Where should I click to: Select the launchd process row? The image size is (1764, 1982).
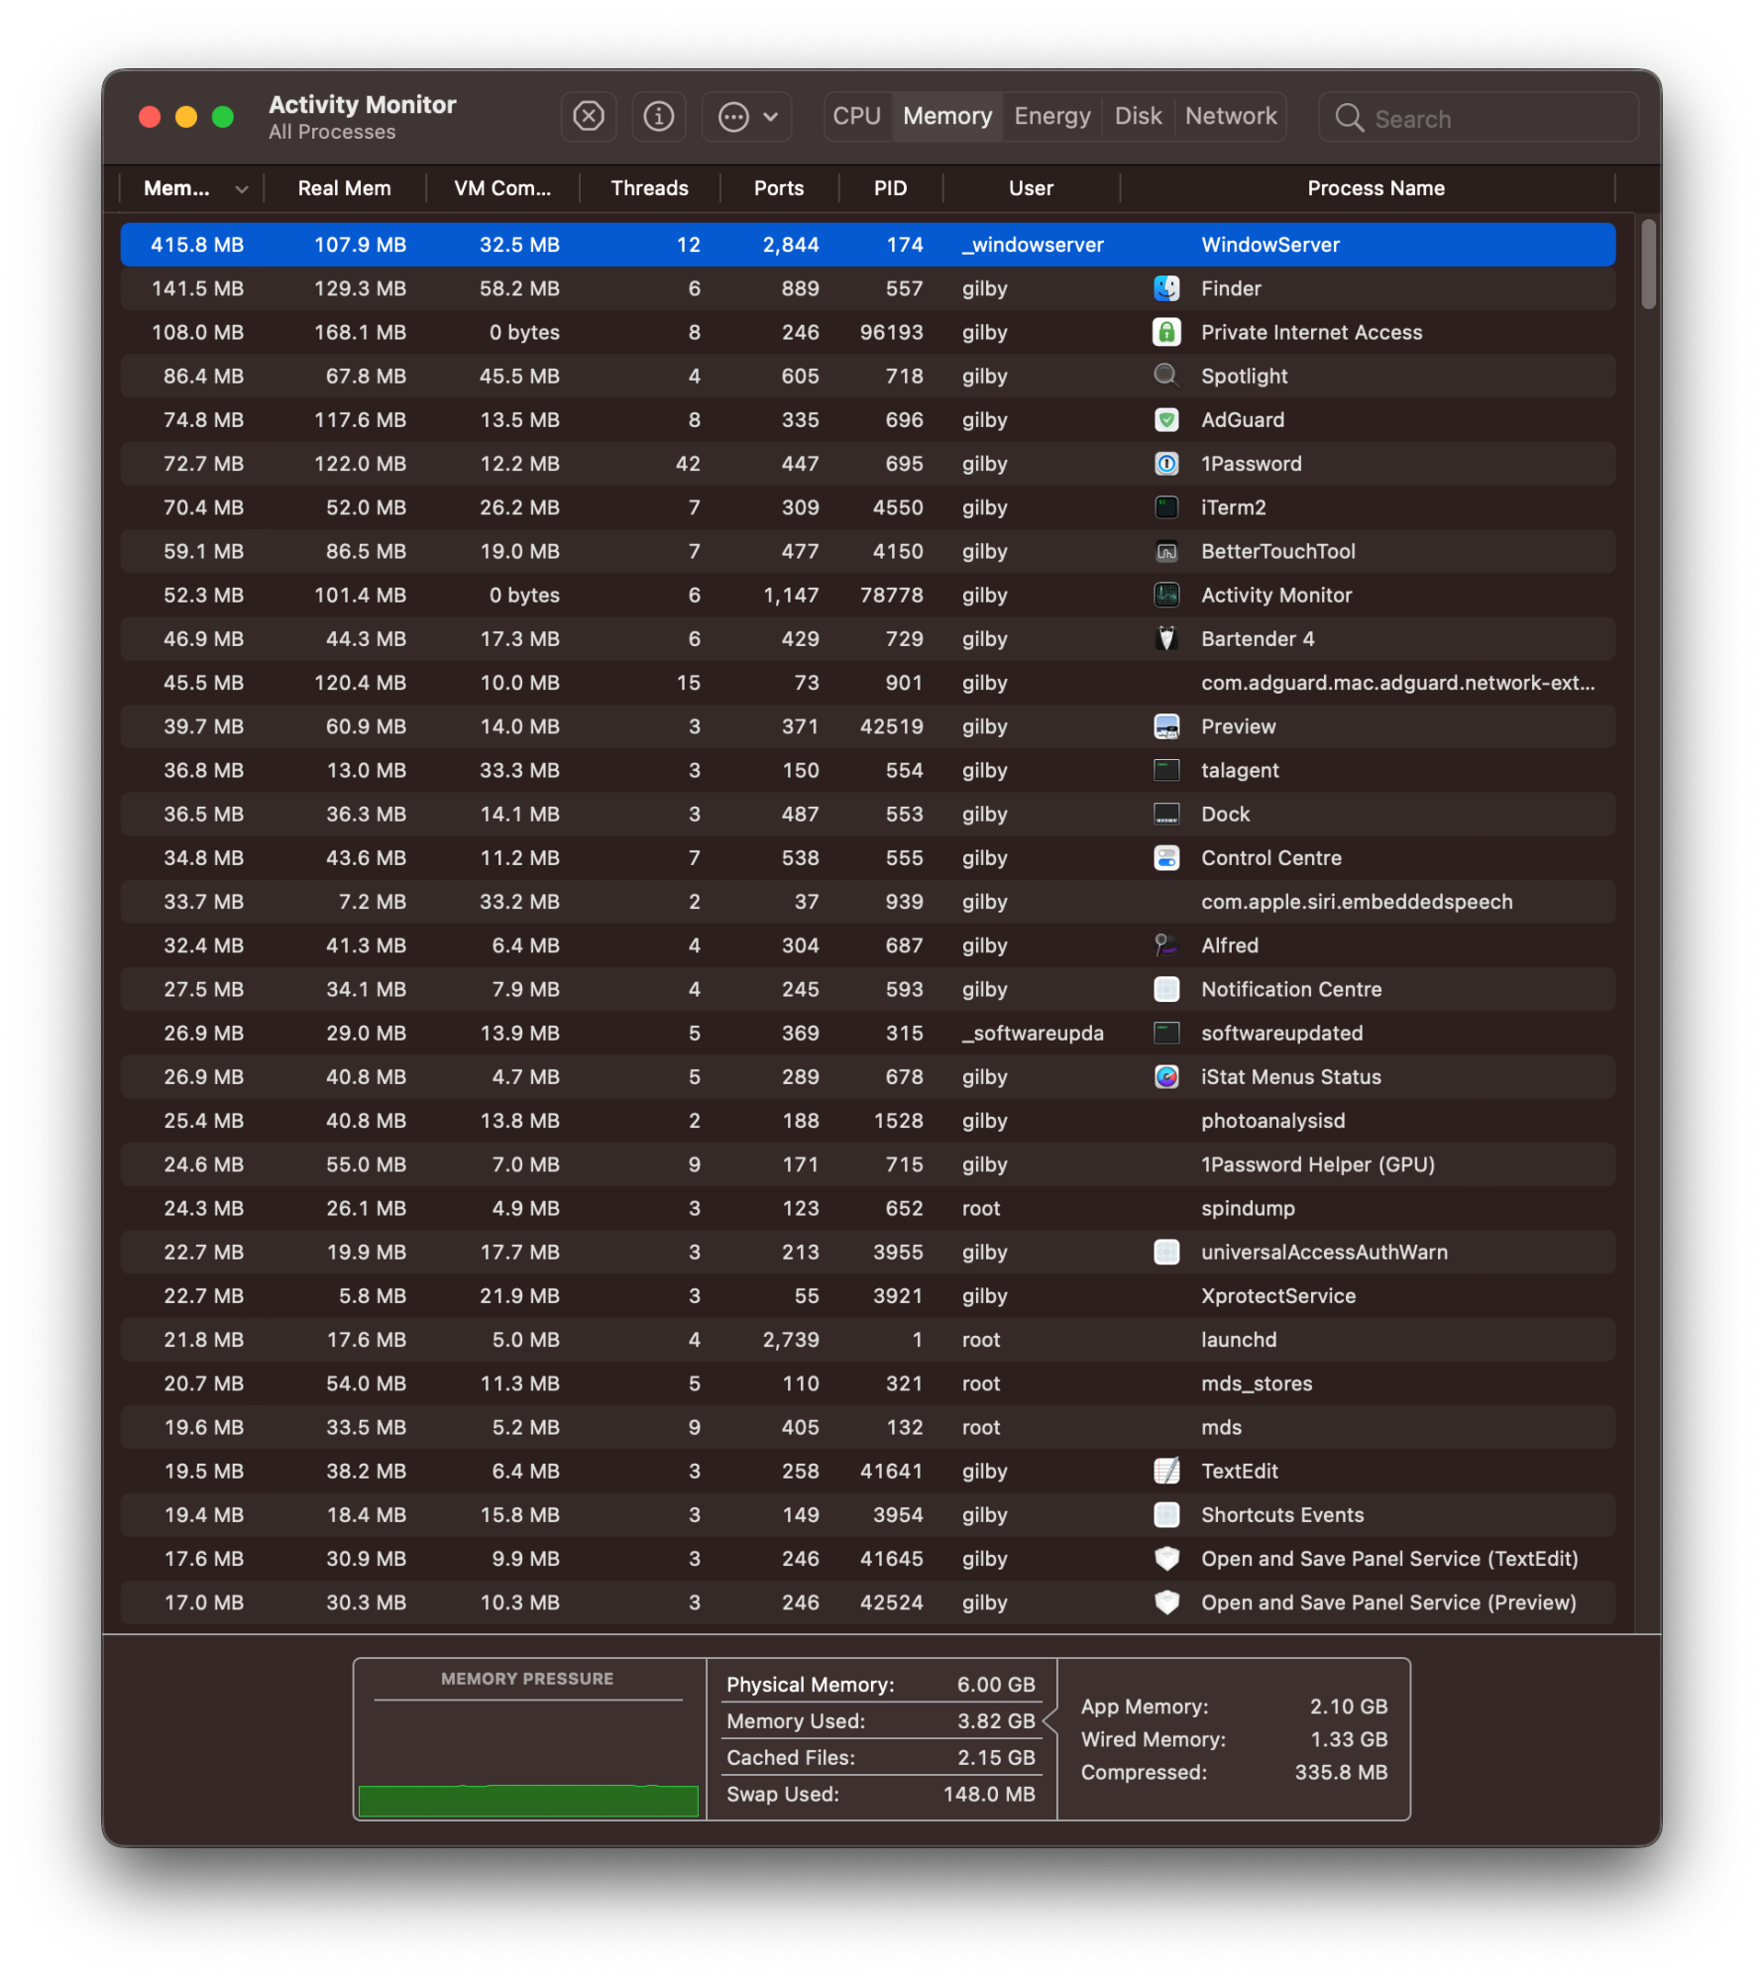[x=868, y=1340]
